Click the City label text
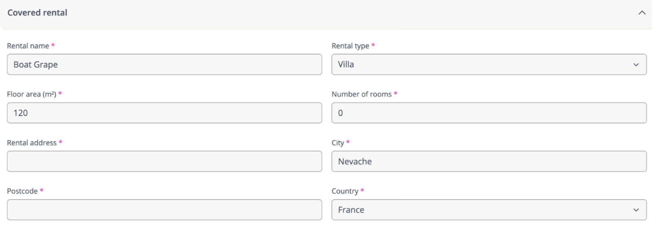This screenshot has height=228, width=652. [x=337, y=142]
